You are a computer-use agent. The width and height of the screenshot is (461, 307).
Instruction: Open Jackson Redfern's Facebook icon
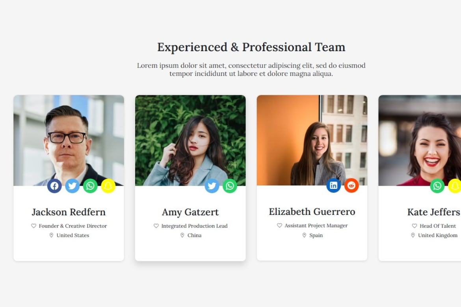point(54,186)
